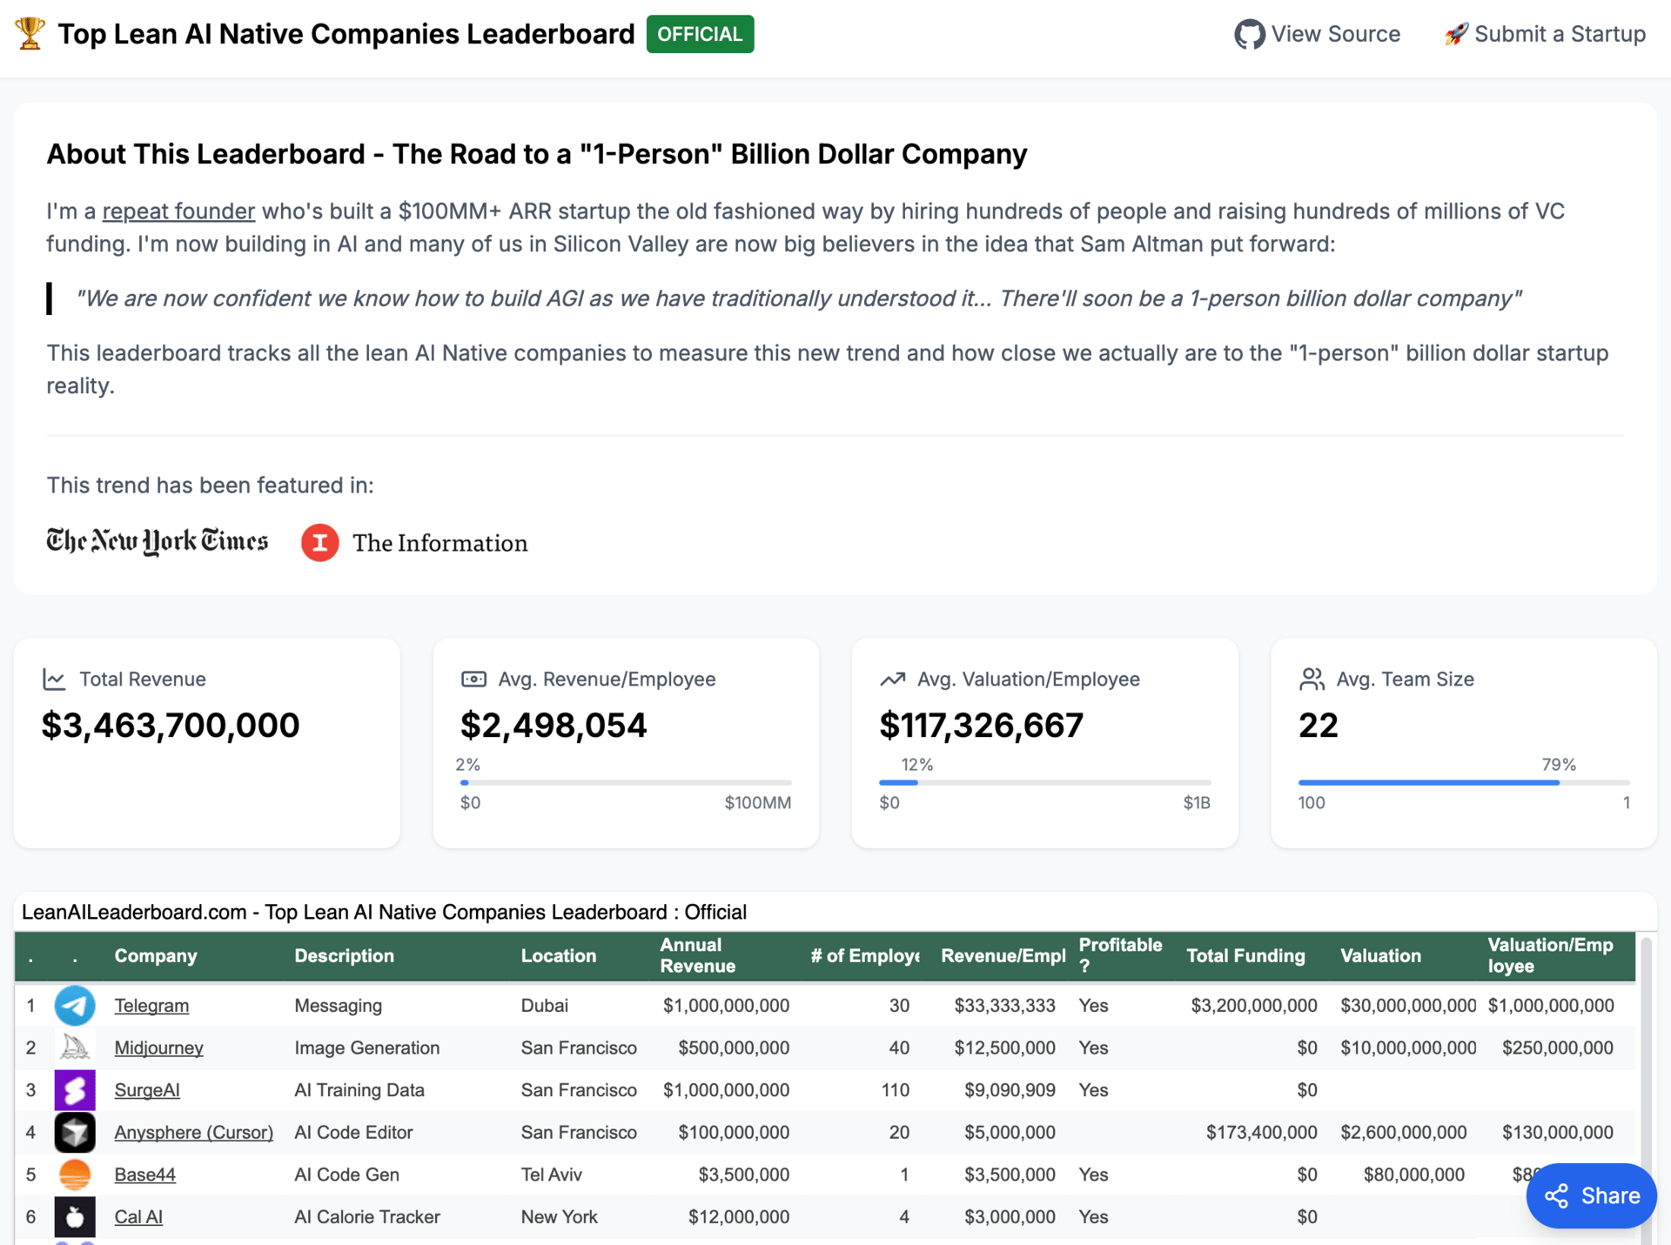This screenshot has height=1245, width=1671.
Task: Click the trophy icon beside the title
Action: [x=30, y=34]
